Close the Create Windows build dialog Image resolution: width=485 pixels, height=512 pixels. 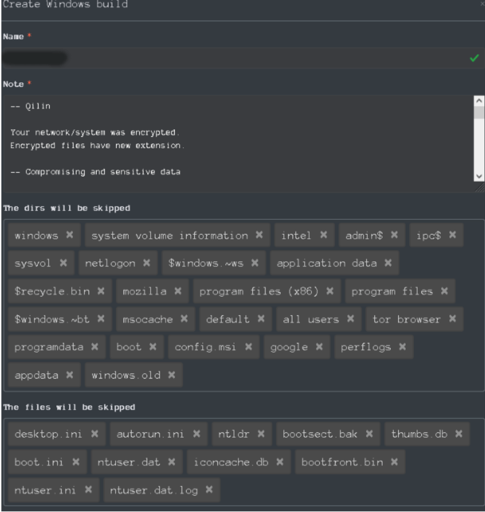coord(482,5)
